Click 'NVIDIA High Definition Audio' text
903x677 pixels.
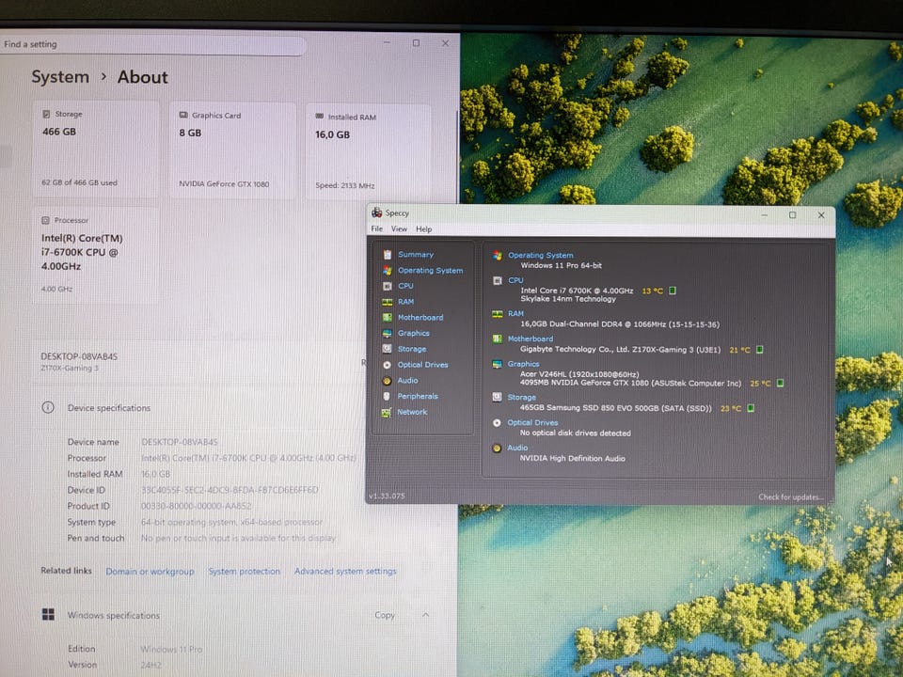coord(573,458)
